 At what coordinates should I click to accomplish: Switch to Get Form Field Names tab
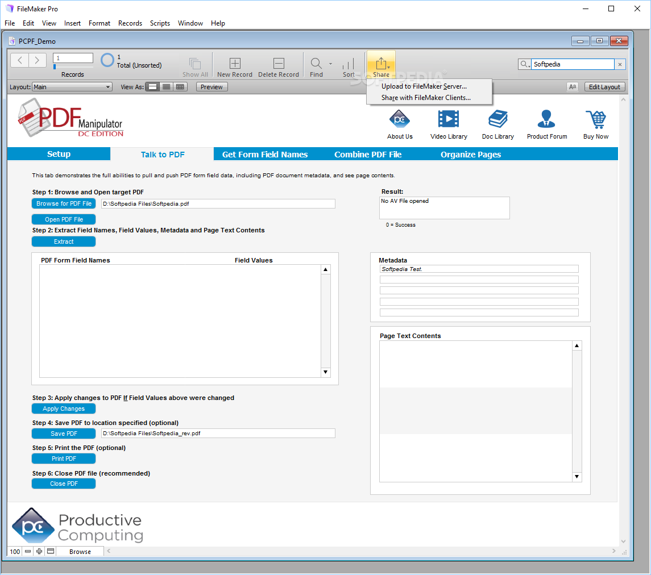[x=265, y=155]
